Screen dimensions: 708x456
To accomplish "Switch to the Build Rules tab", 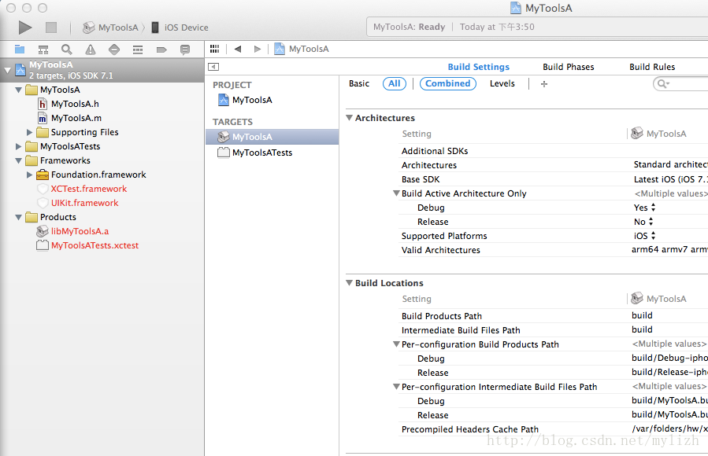I will point(652,67).
